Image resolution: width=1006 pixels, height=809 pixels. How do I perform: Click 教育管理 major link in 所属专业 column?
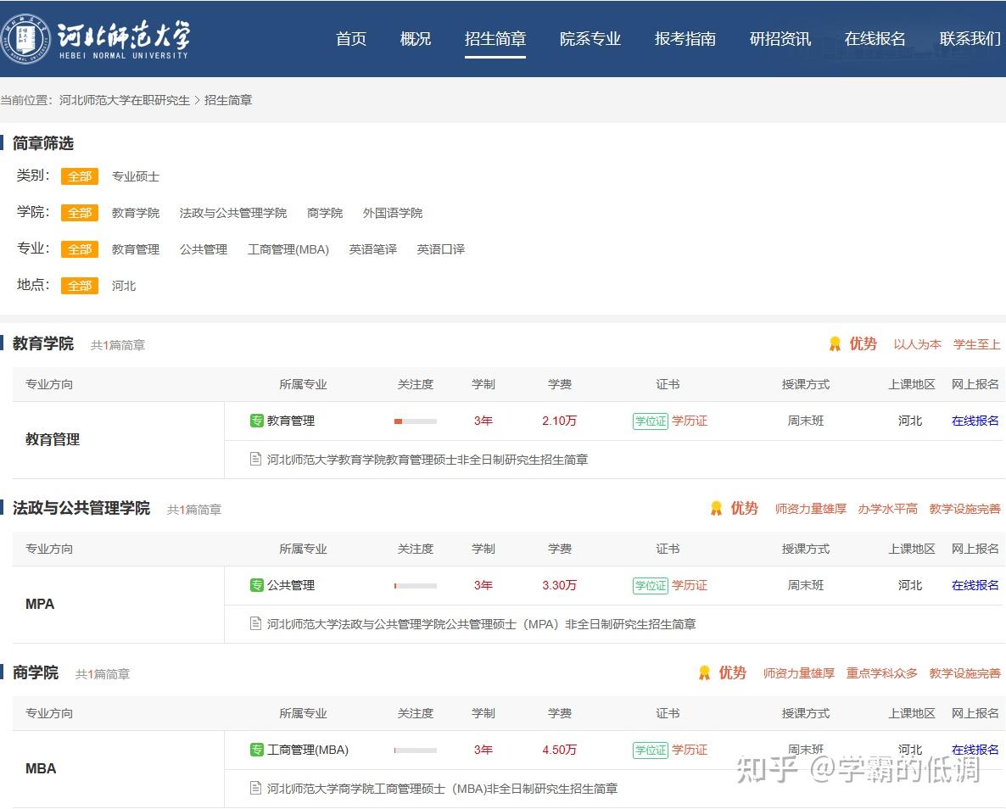(x=291, y=421)
